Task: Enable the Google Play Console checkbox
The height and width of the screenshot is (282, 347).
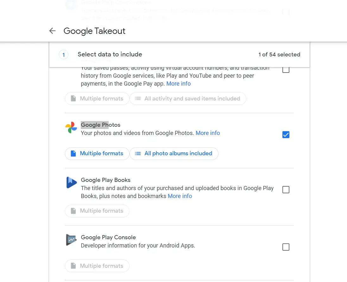Action: point(286,247)
